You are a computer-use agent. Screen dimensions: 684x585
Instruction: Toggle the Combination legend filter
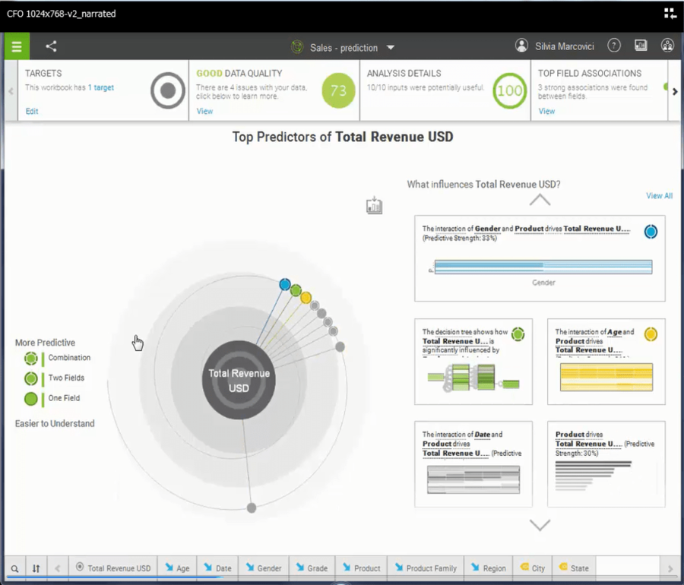[30, 359]
